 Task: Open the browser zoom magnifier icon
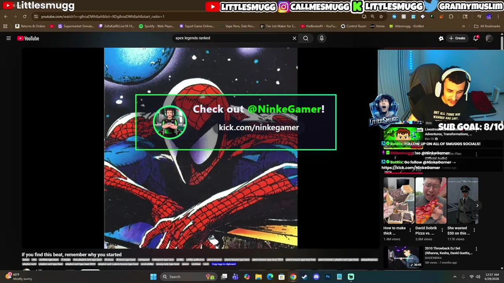372,17
